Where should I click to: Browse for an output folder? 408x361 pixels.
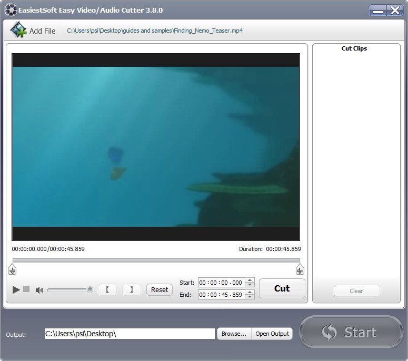pos(234,334)
